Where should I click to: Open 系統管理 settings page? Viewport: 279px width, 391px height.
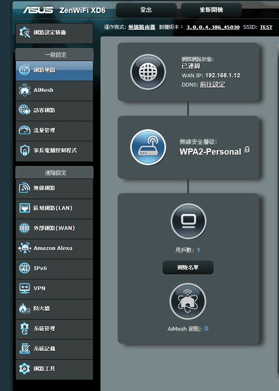point(54,329)
